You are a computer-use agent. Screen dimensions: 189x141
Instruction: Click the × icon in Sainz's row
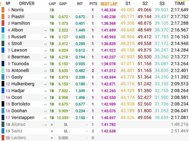point(52,131)
